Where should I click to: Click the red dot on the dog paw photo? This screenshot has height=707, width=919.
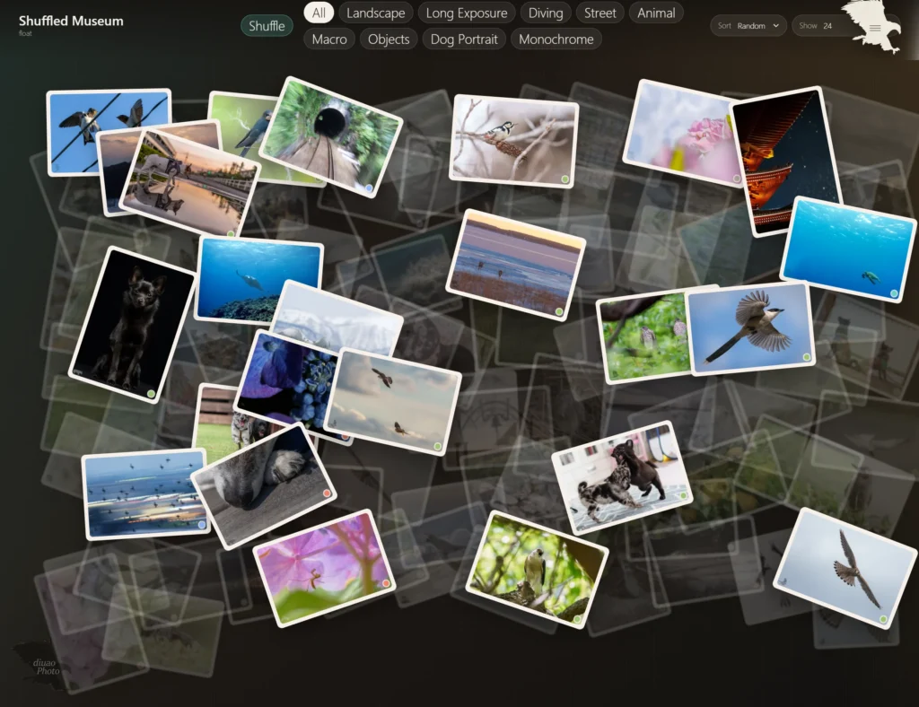327,493
